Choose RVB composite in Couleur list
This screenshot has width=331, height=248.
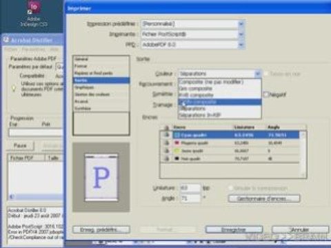point(220,95)
